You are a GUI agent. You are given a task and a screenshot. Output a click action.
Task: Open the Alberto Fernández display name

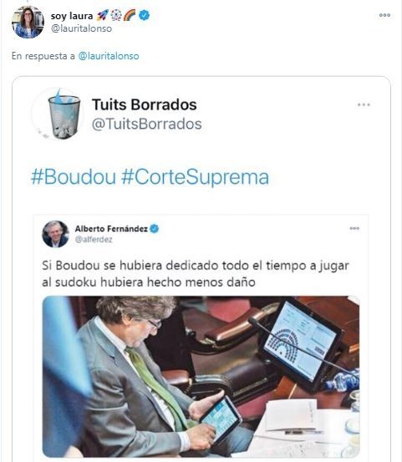click(111, 229)
